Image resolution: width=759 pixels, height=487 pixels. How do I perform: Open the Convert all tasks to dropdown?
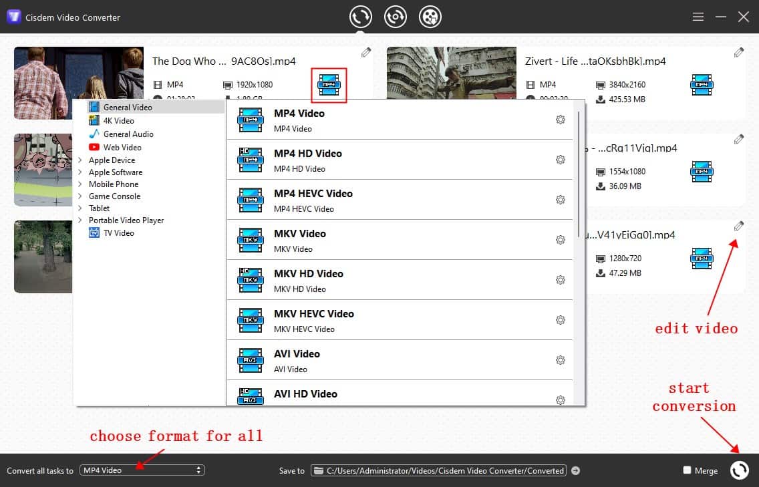[x=142, y=470]
